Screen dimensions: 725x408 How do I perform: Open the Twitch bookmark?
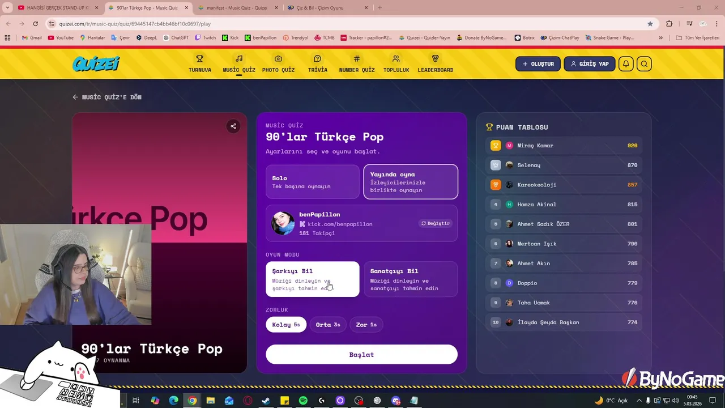206,37
